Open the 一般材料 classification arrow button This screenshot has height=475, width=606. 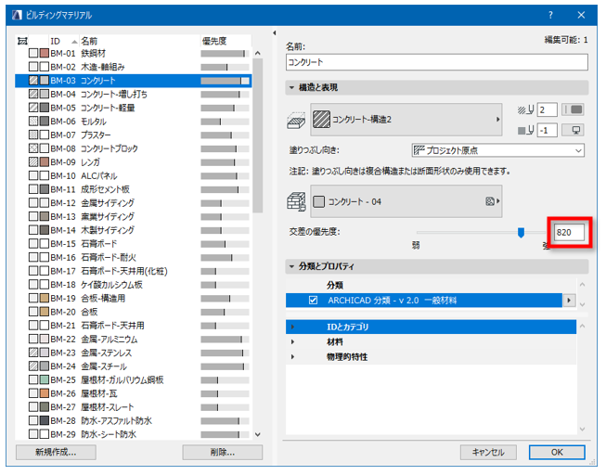tap(569, 301)
